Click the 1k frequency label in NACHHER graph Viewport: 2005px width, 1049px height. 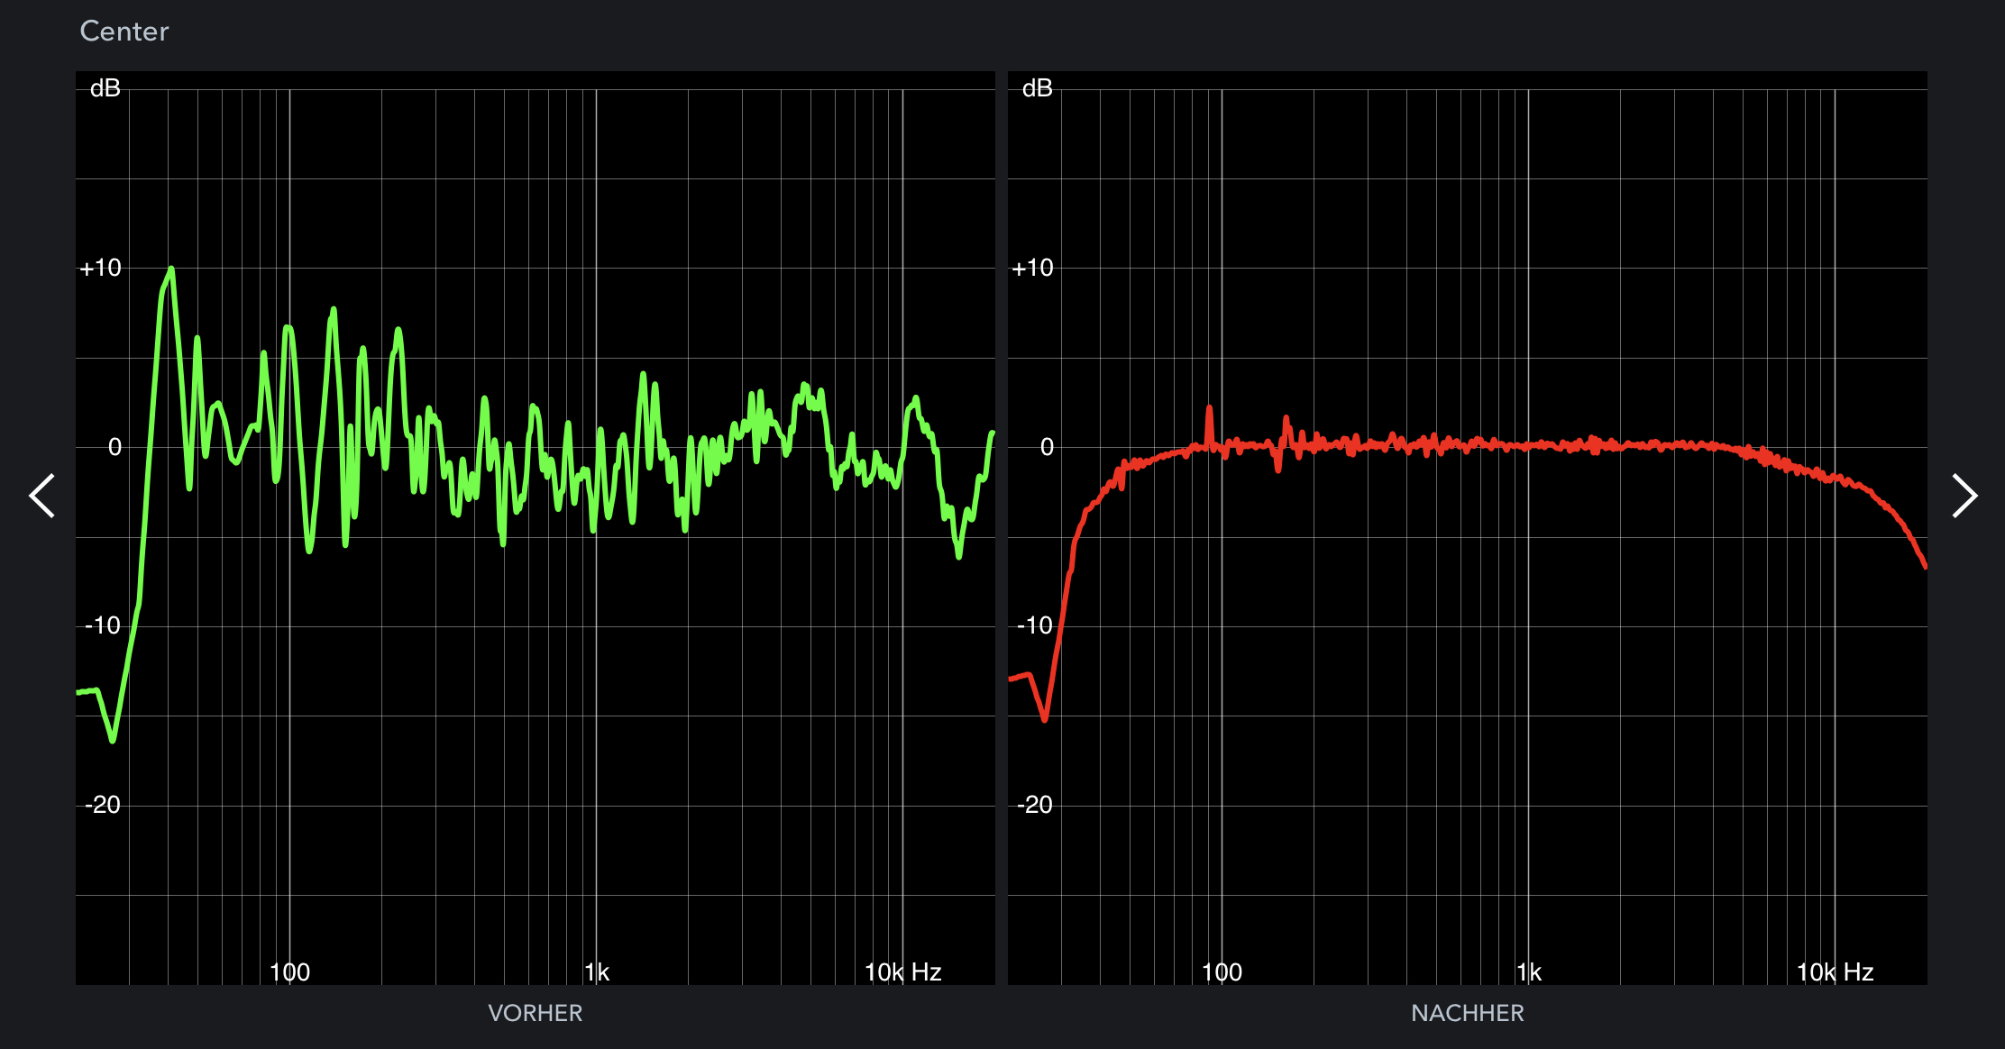[1529, 972]
